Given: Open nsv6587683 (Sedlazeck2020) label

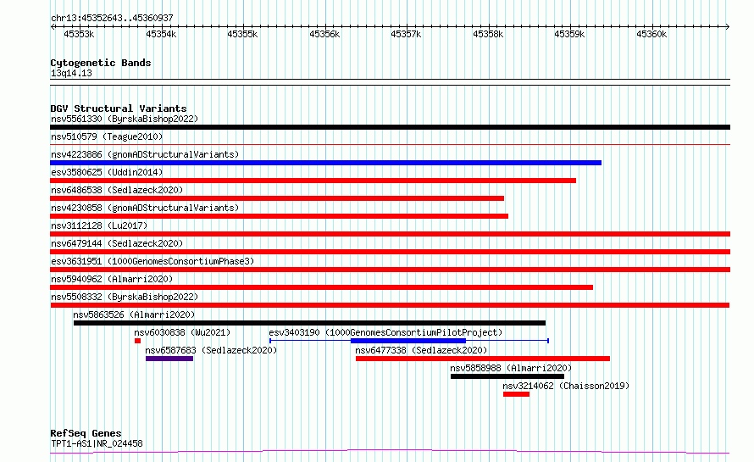Looking at the screenshot, I should point(211,350).
